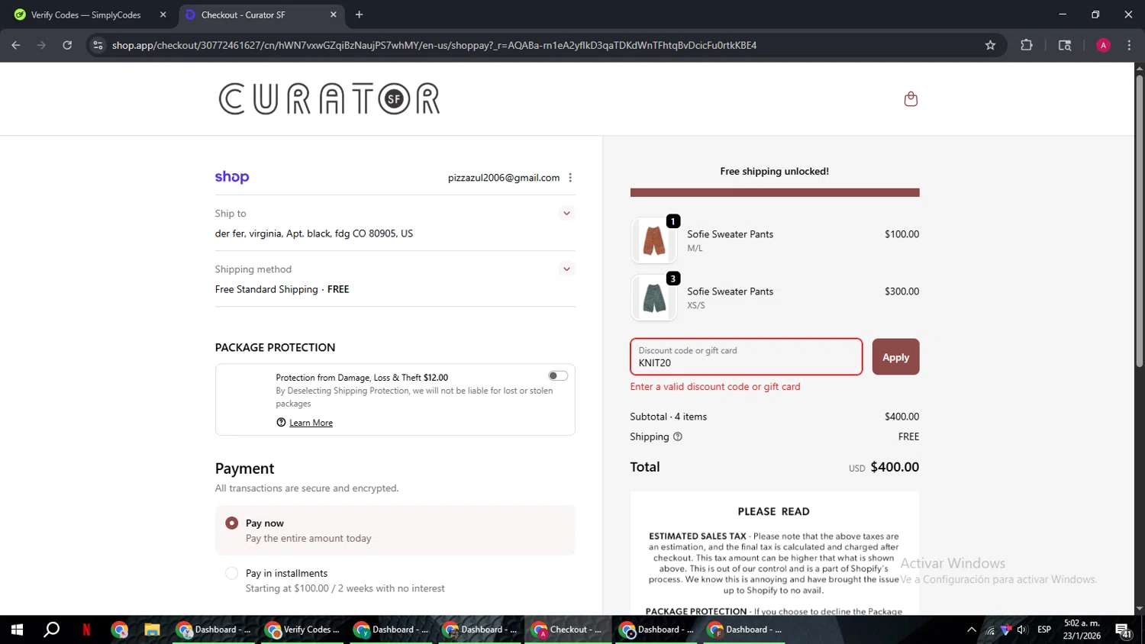Click orange Sofie Sweater Pants thumbnail

pos(654,240)
